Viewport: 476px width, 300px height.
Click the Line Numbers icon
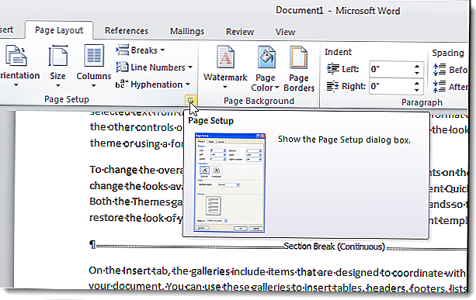(122, 67)
